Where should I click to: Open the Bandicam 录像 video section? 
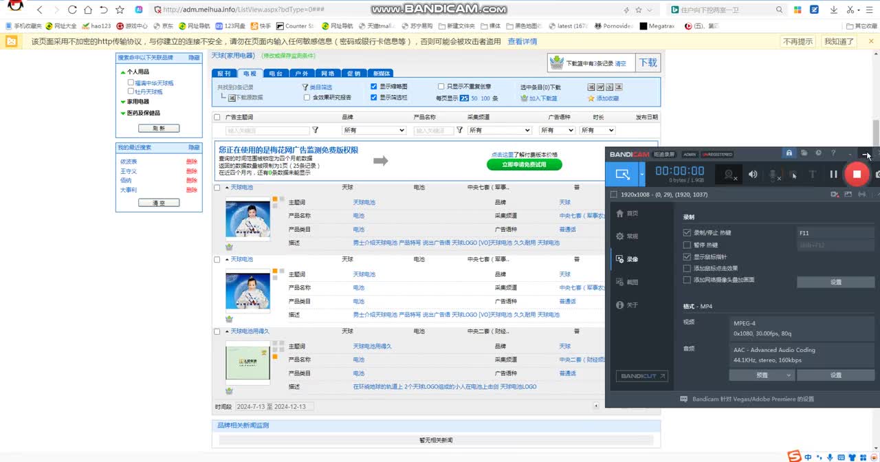point(627,259)
